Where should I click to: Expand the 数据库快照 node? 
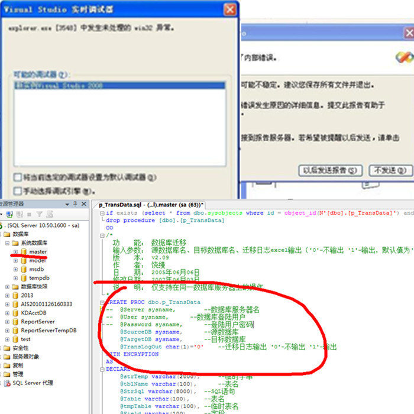click(7, 287)
